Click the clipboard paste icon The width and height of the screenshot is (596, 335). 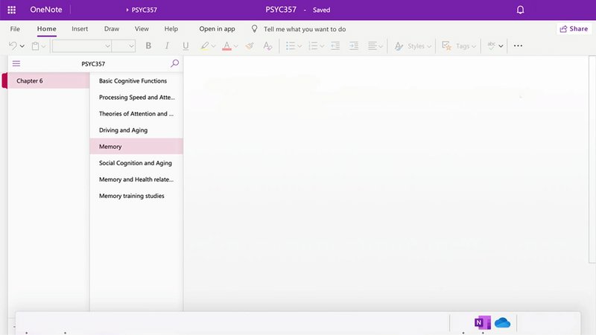tap(35, 46)
